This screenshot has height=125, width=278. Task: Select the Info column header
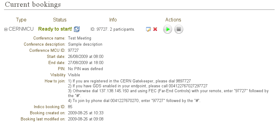coord(113,20)
